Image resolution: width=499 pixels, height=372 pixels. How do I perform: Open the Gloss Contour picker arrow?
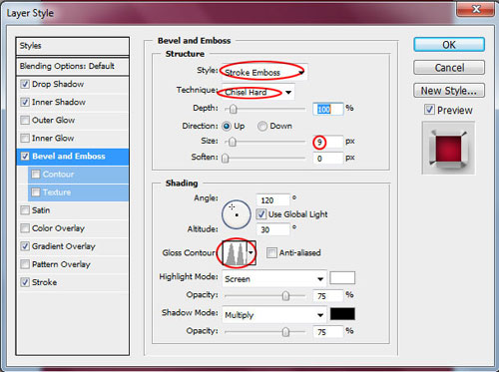coord(251,253)
